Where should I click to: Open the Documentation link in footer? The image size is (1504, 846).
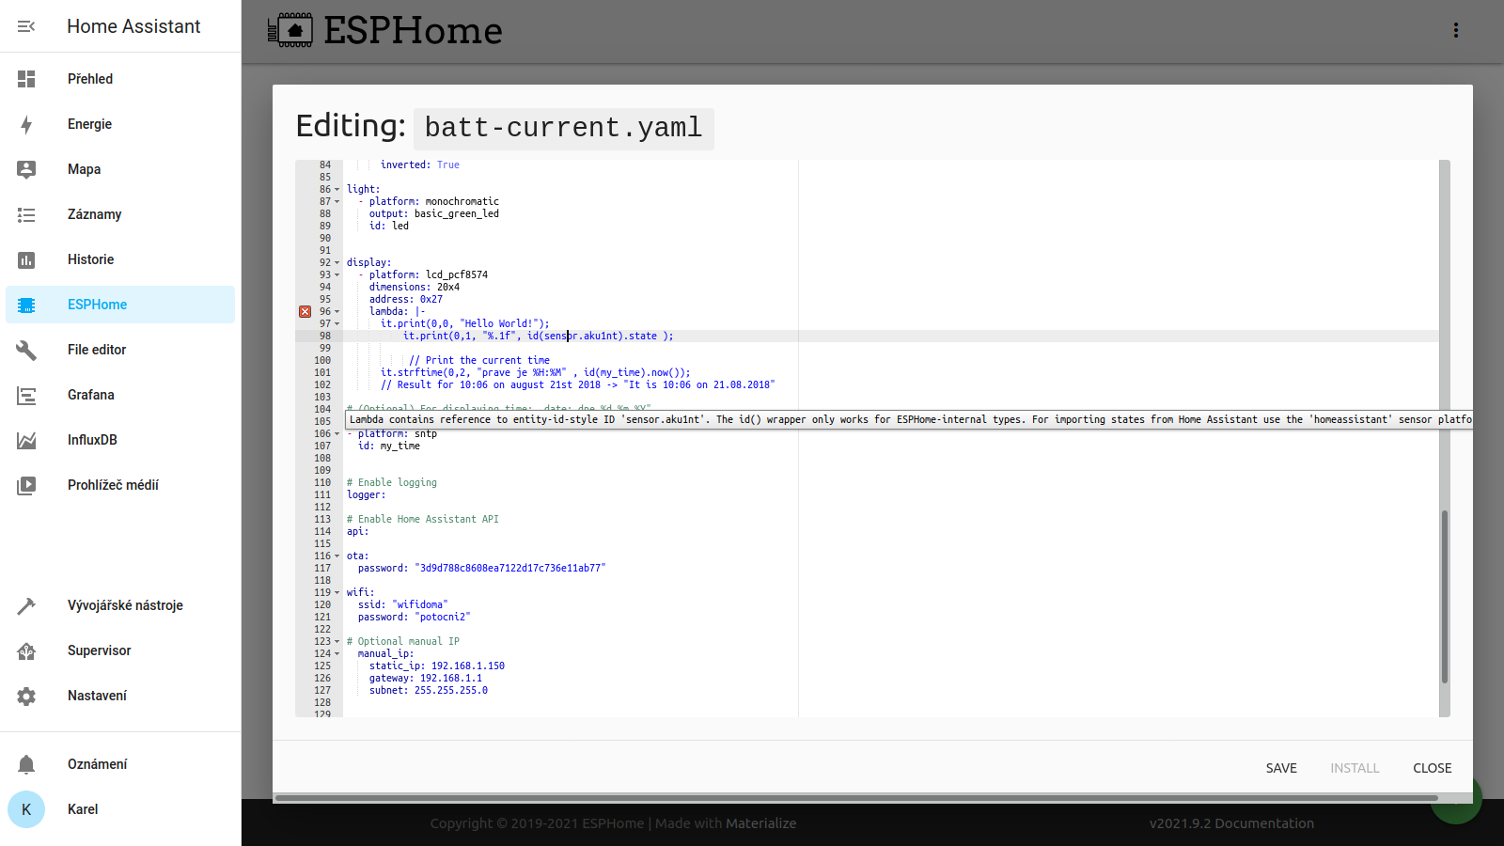(x=1264, y=823)
